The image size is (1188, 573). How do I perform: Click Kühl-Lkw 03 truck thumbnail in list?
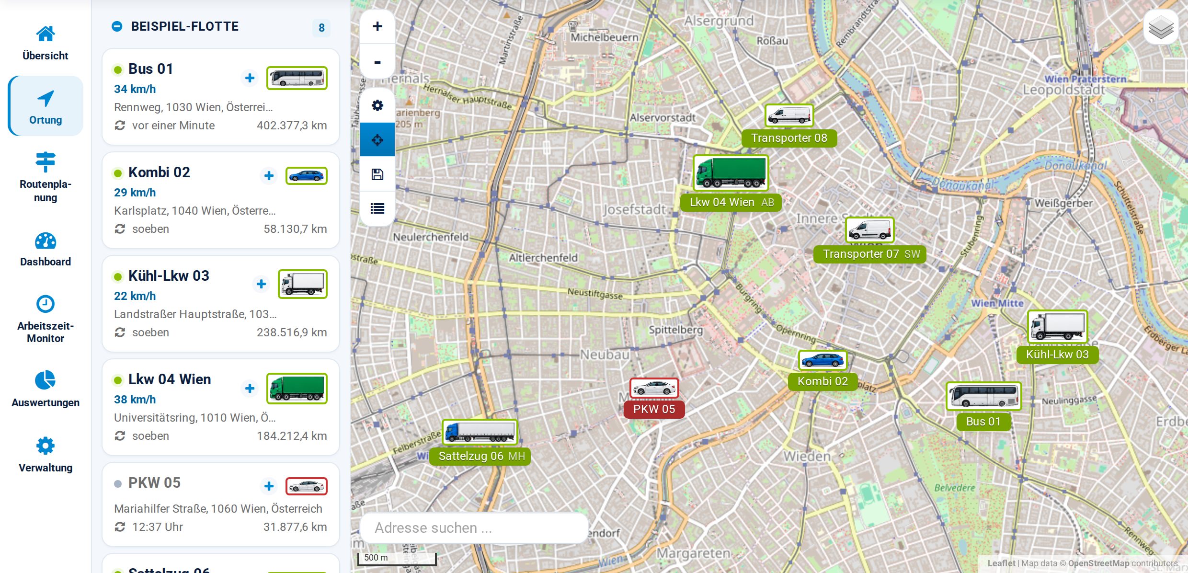(x=303, y=284)
